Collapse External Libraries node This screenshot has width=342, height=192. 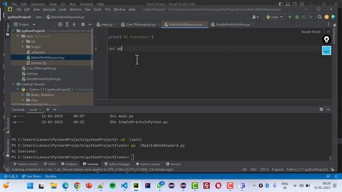pyautogui.click(x=13, y=84)
